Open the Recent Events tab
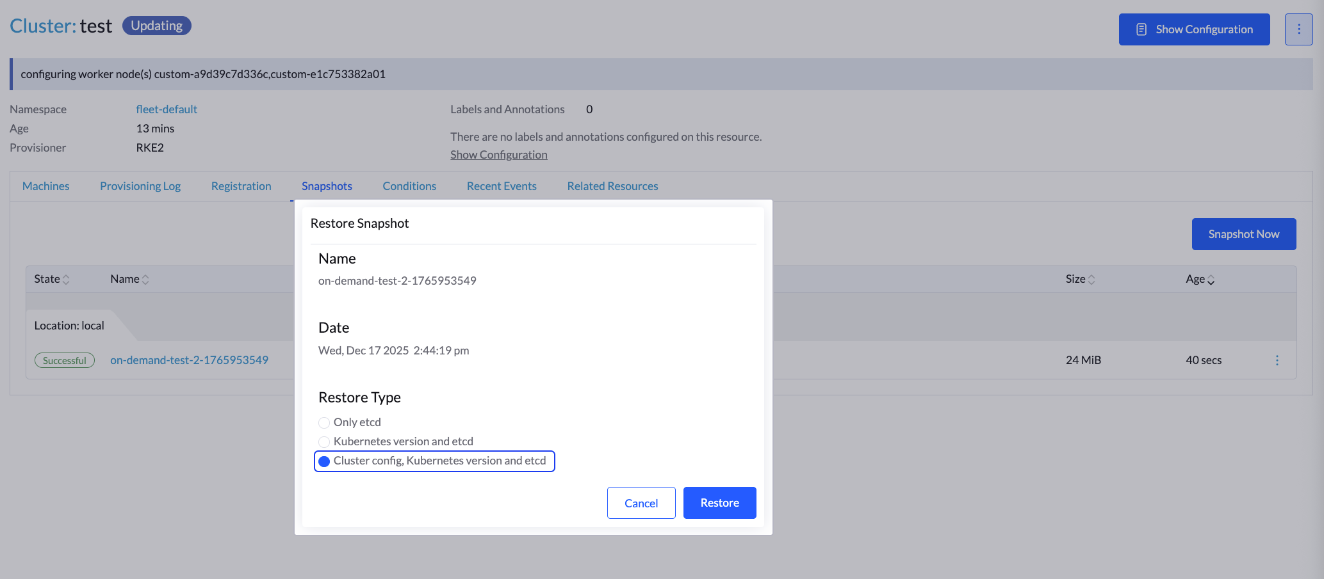Image resolution: width=1324 pixels, height=579 pixels. [x=502, y=186]
